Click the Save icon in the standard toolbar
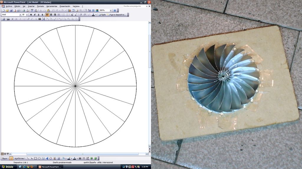The height and width of the screenshot is (169, 302). click(x=11, y=10)
